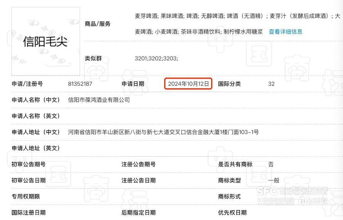Click the 商品/服务 label
Image resolution: width=343 pixels, height=220 pixels.
click(x=98, y=24)
